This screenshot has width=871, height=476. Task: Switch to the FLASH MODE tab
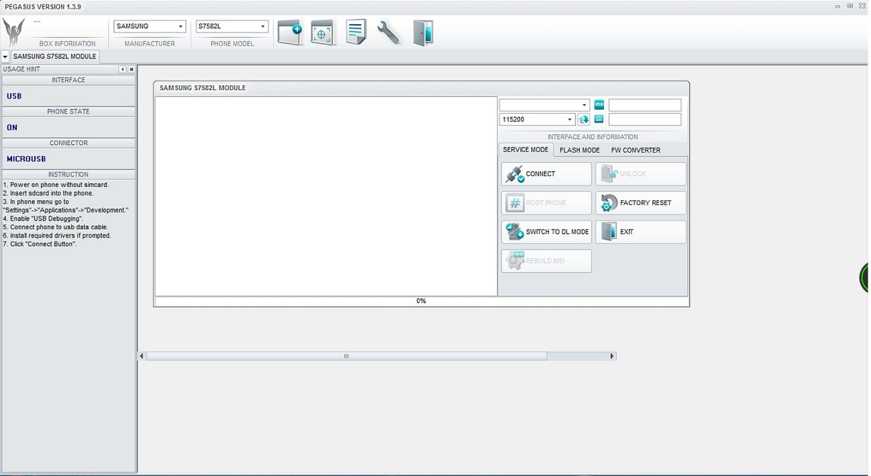pos(579,150)
